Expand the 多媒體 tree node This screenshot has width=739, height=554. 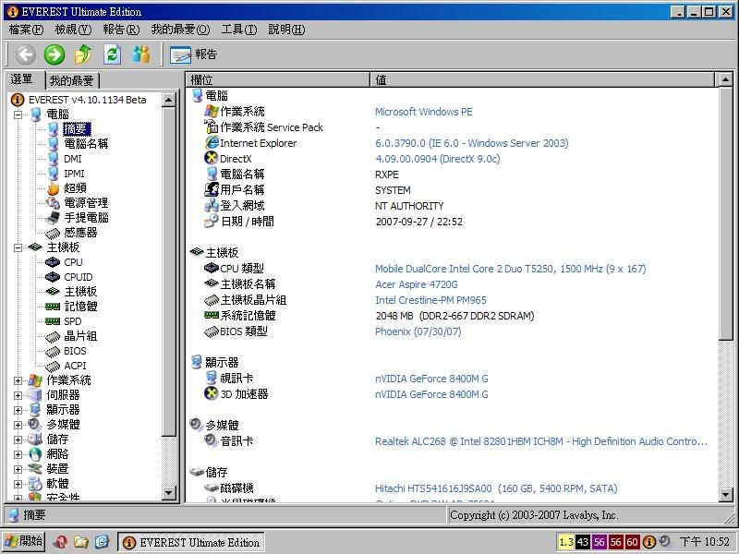point(18,425)
